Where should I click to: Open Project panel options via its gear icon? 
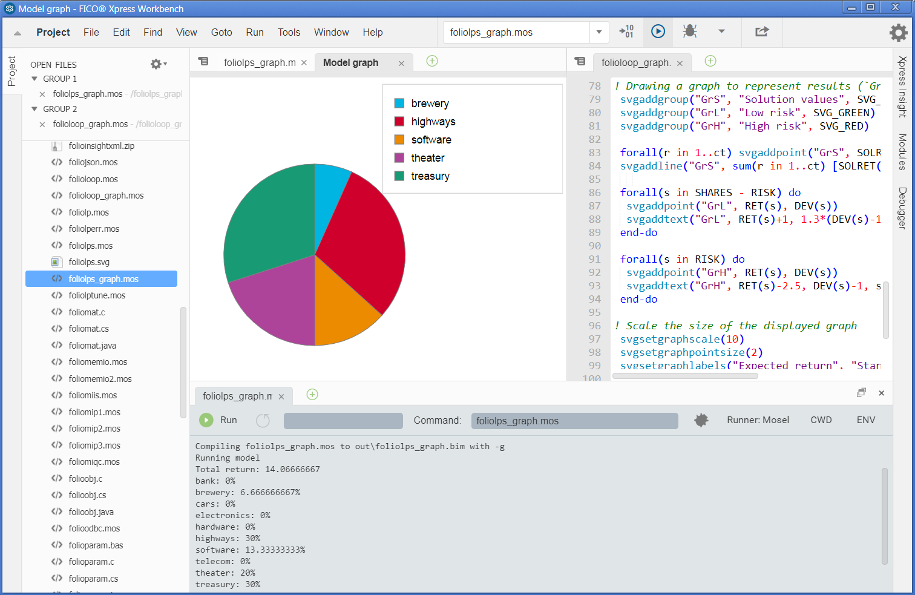[156, 64]
